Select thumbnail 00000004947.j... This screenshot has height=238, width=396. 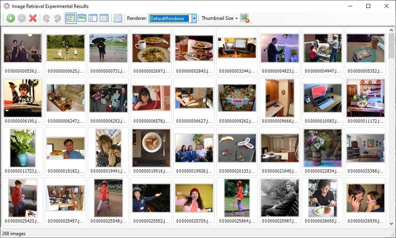click(323, 48)
